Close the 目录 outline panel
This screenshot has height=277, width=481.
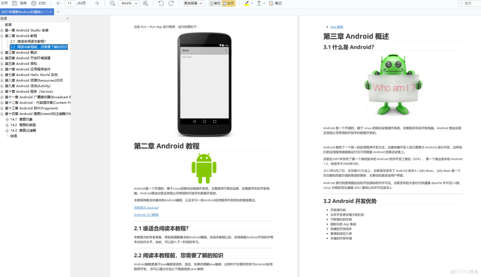67,18
